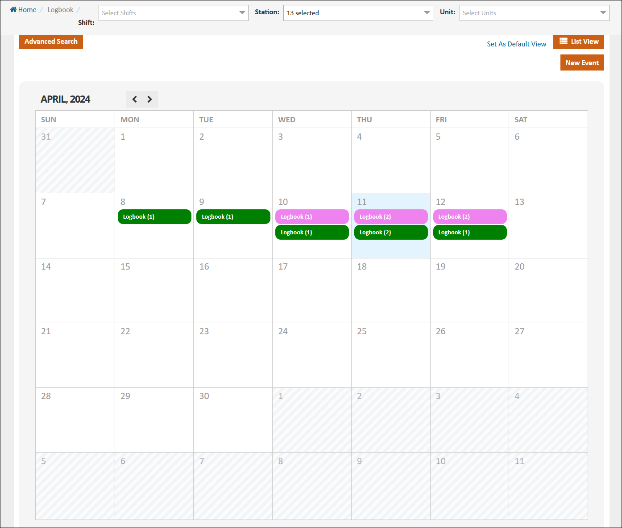The image size is (622, 528).
Task: Select pink Logbook (2) on April 12
Action: coord(469,217)
